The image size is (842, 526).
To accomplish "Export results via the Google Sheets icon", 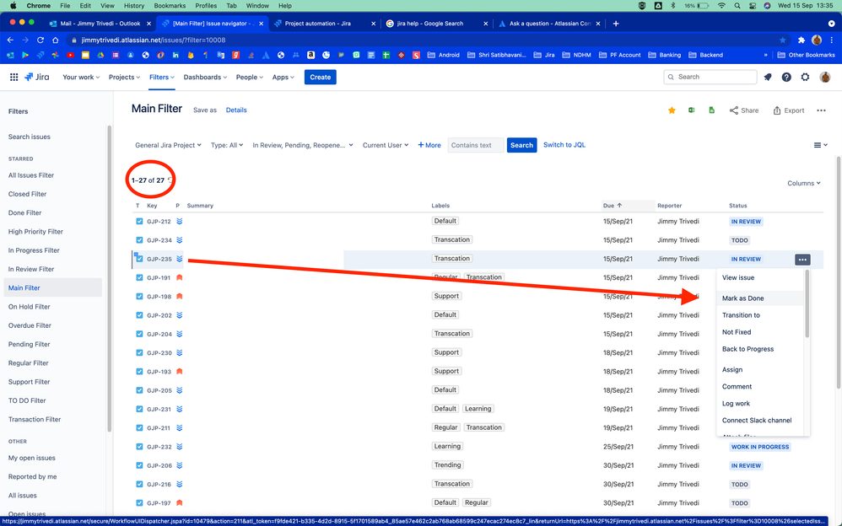I will pyautogui.click(x=711, y=110).
